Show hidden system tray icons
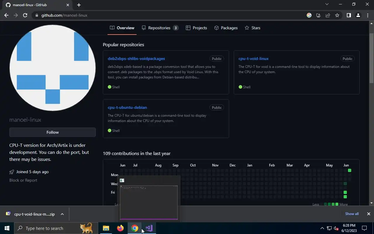 click(x=322, y=228)
